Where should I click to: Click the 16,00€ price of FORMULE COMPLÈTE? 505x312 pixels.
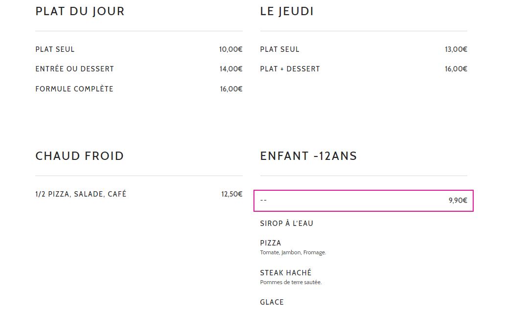pos(231,89)
